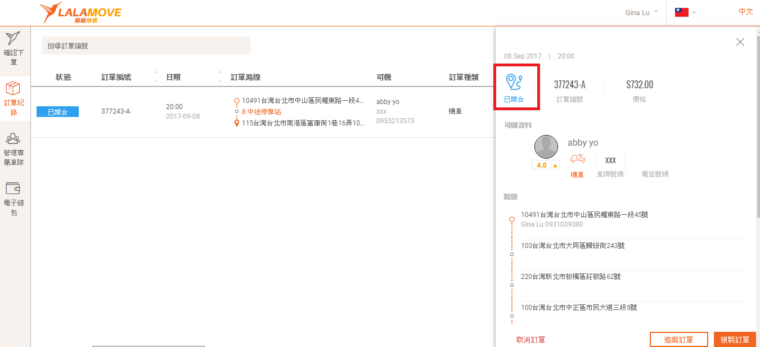Screen dimensions: 760x347
Task: Click the Lalamove logo
Action: [x=80, y=13]
